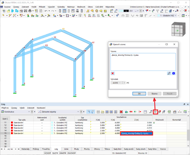Viewport: 190px width, 155px height.
Task: Expand the undo history dropdown arrow
Action: click(49, 11)
